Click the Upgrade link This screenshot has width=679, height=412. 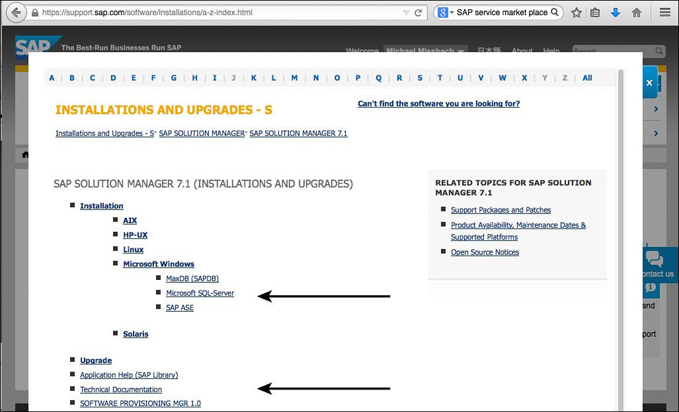coord(96,360)
